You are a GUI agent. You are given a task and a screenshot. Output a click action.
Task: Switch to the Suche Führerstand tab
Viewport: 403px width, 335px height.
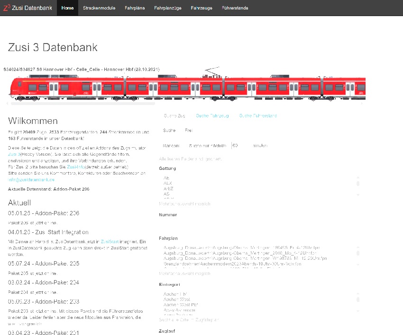[x=258, y=115]
